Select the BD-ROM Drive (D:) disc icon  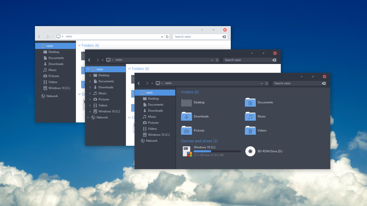coord(250,151)
